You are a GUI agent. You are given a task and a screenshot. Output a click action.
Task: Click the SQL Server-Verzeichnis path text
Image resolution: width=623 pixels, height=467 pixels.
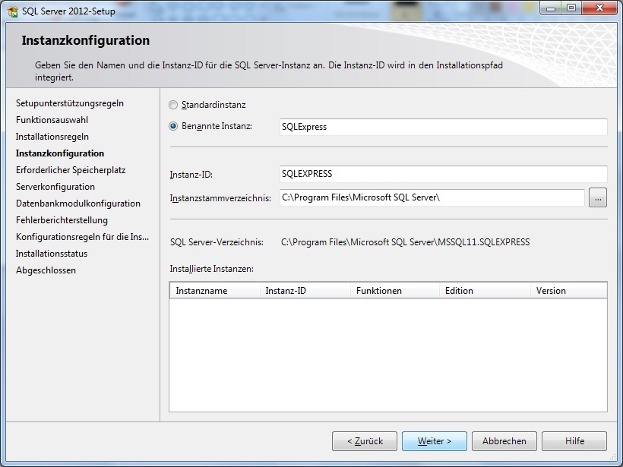click(x=405, y=242)
